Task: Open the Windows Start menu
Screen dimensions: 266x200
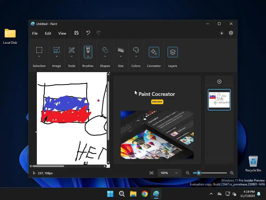Action: [110, 194]
